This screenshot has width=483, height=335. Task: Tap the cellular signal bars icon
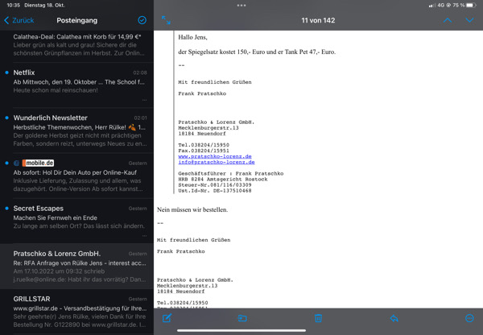coord(431,6)
